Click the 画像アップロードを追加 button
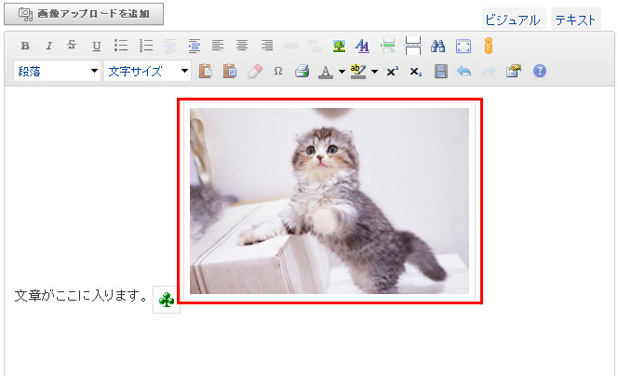This screenshot has height=376, width=618. (84, 14)
